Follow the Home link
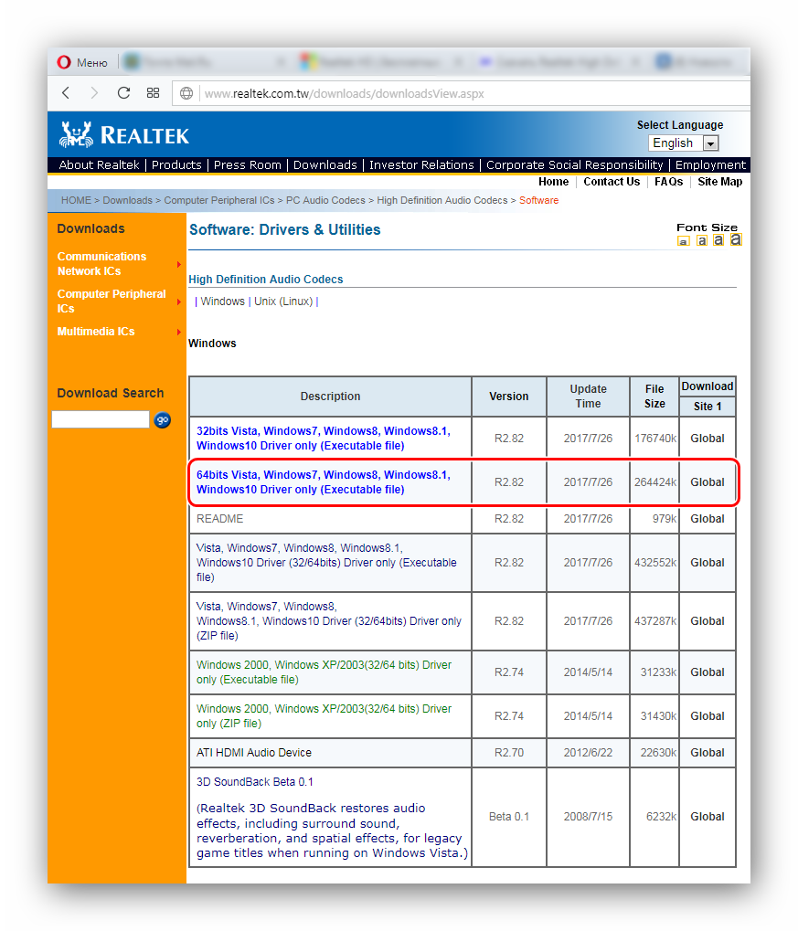The height and width of the screenshot is (931, 798). point(553,182)
